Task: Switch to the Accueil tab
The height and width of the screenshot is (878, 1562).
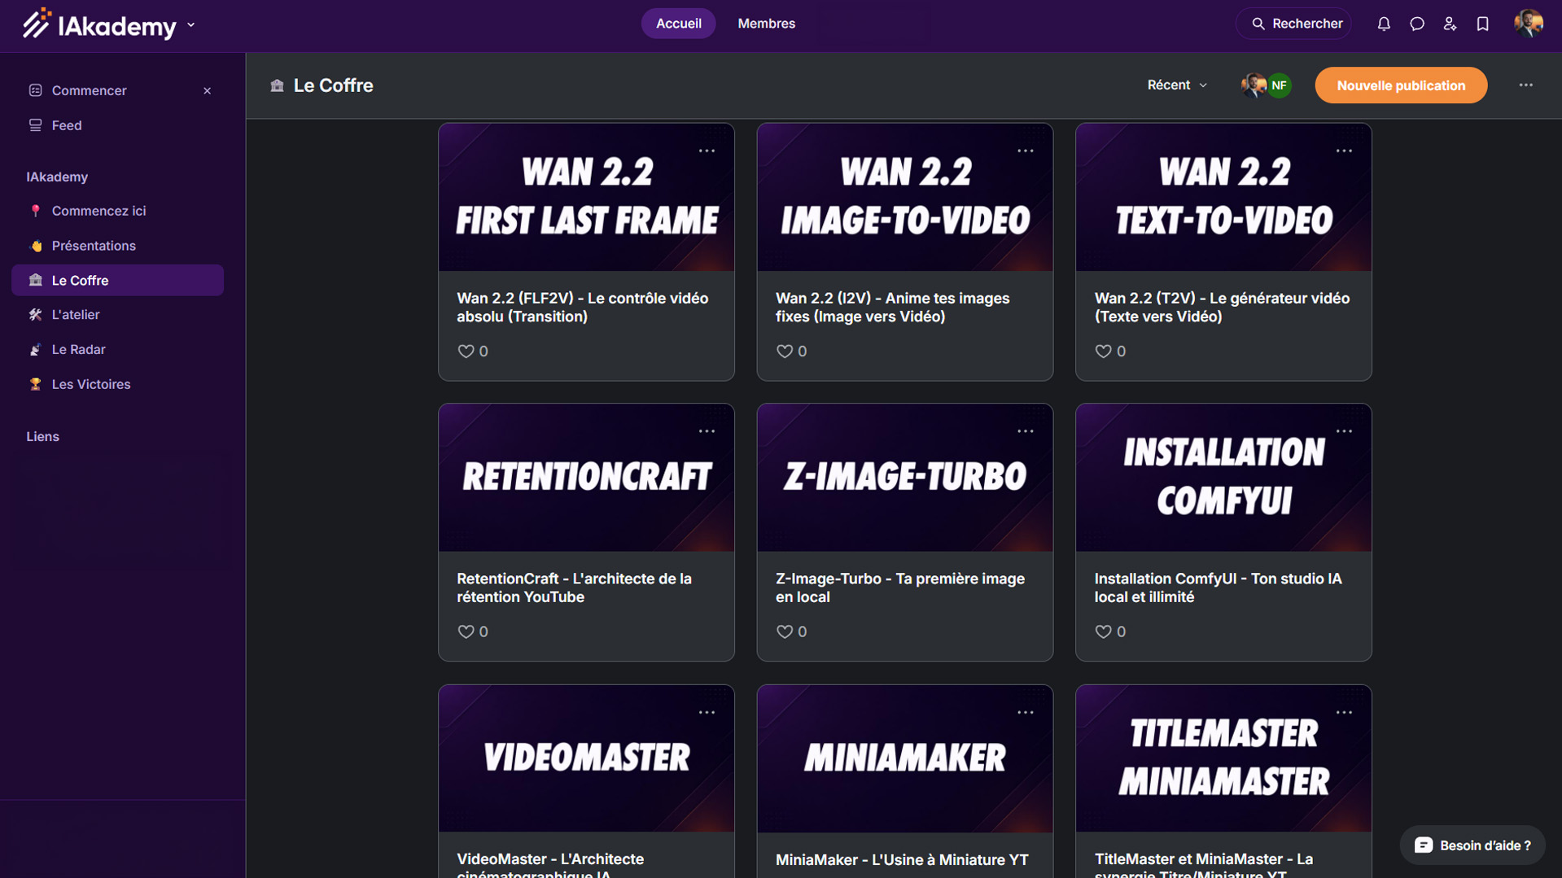Action: click(x=679, y=24)
